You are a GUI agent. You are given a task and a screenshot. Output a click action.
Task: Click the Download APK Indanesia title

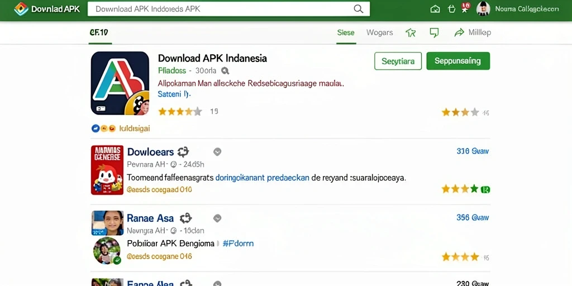[212, 58]
